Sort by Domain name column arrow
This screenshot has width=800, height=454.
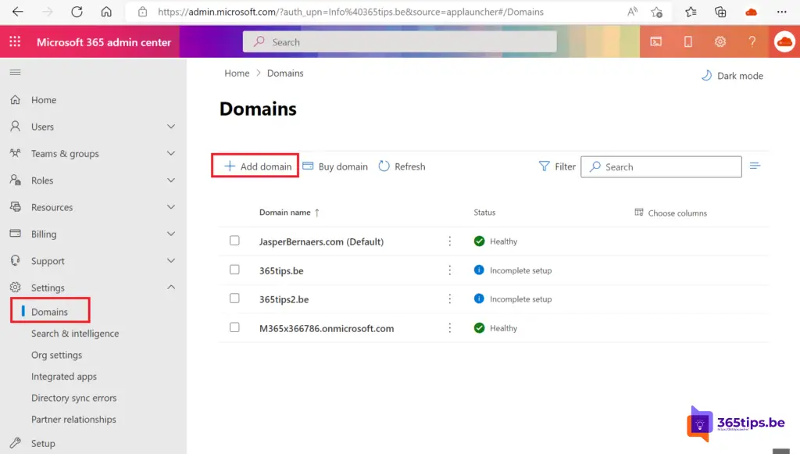click(317, 213)
